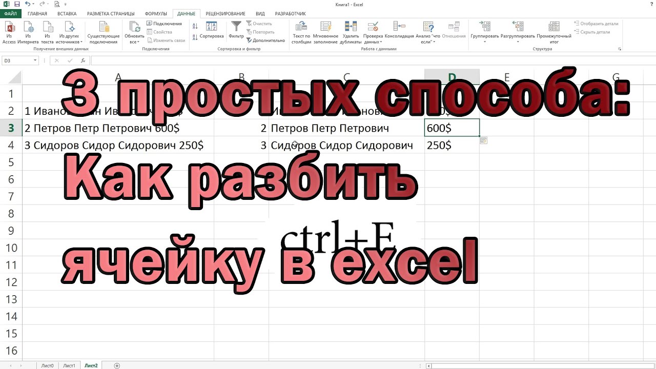The width and height of the screenshot is (656, 369).
Task: Click Redo in quick access toolbar
Action: (x=43, y=4)
